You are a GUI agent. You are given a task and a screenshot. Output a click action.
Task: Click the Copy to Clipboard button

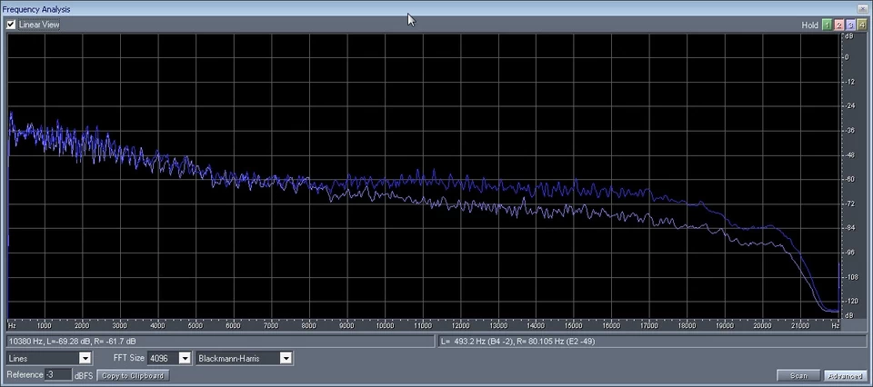[133, 376]
